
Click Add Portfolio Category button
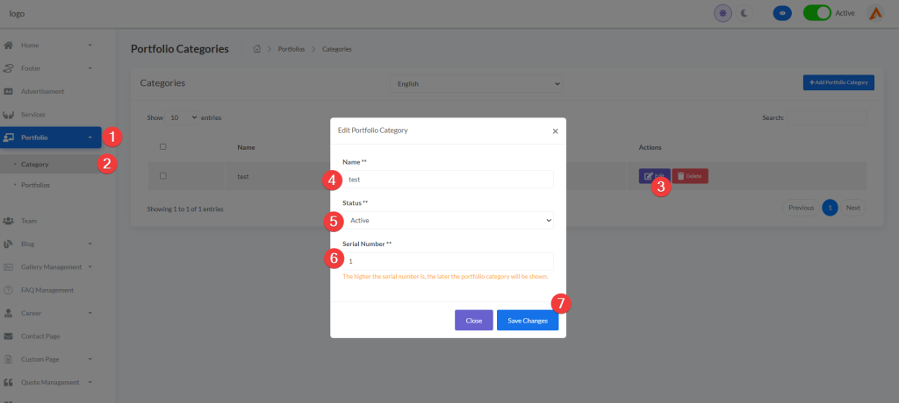coord(838,82)
